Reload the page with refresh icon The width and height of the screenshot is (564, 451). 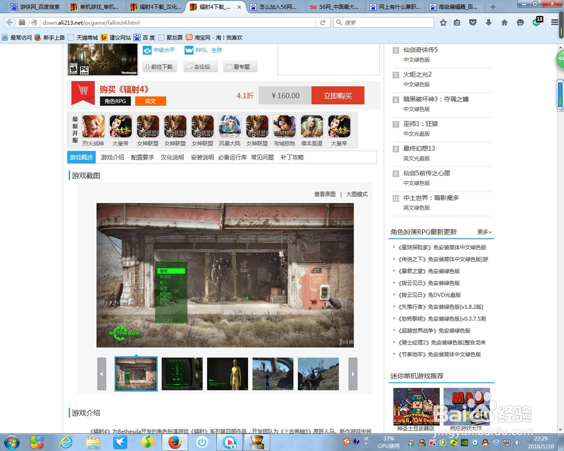click(323, 23)
